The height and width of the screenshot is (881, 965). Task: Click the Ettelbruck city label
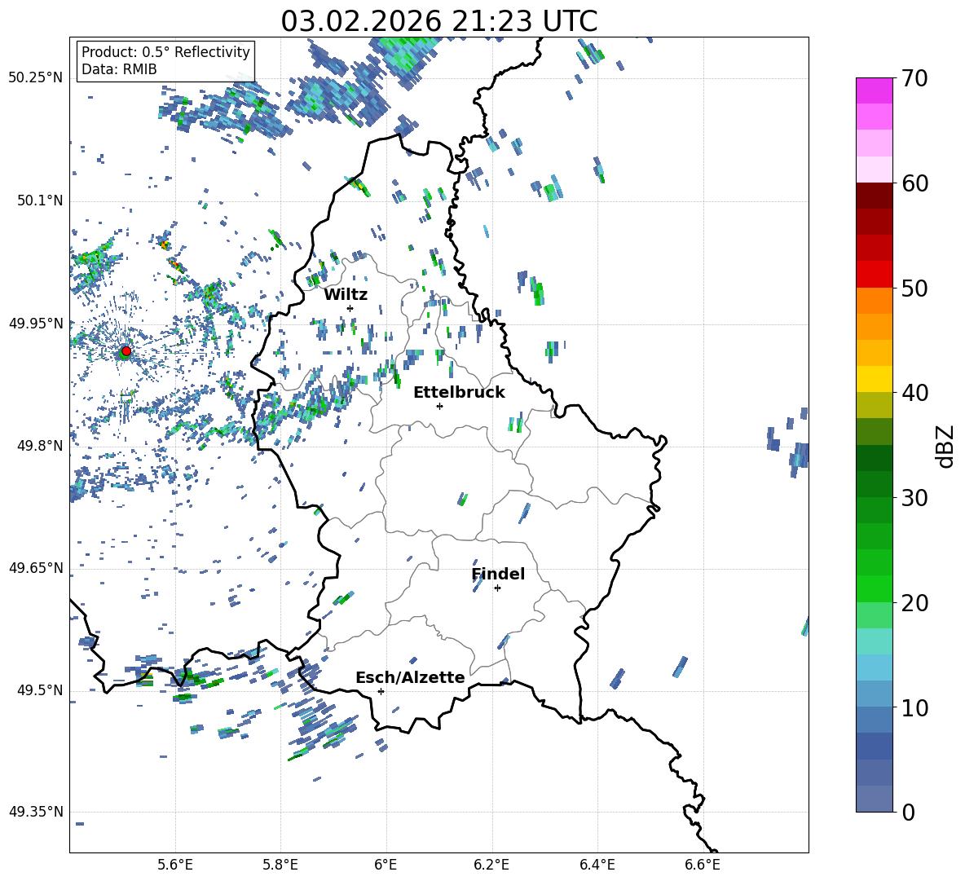coord(459,393)
